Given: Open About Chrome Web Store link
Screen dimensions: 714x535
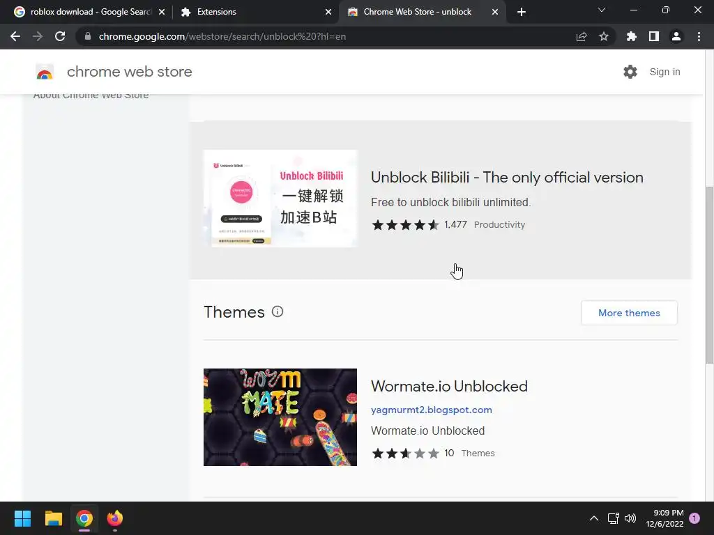Looking at the screenshot, I should pos(91,95).
